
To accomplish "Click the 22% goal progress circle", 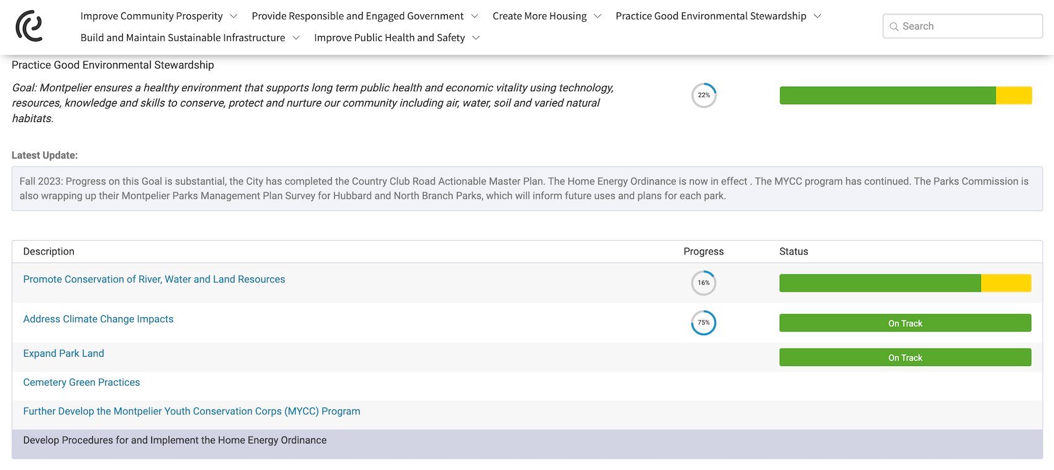I will tap(704, 95).
